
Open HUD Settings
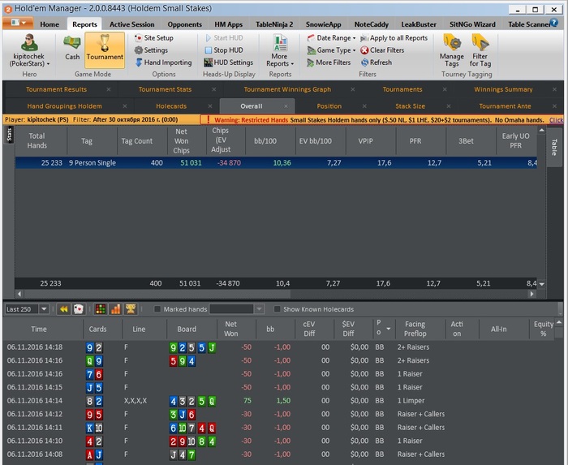pyautogui.click(x=228, y=62)
